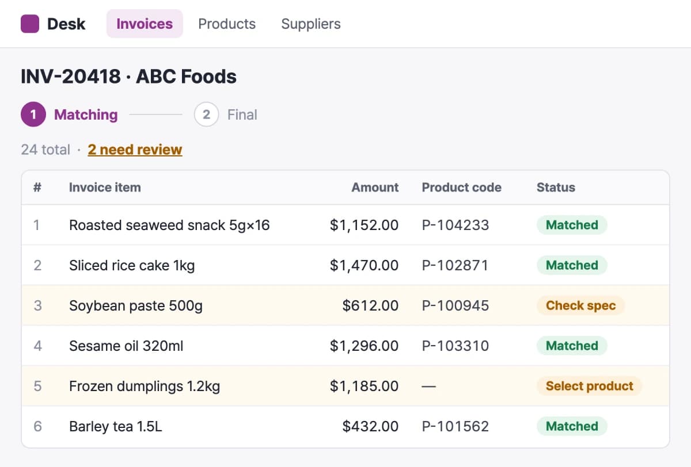691x467 pixels.
Task: Click the amount $432.00
Action: point(370,426)
